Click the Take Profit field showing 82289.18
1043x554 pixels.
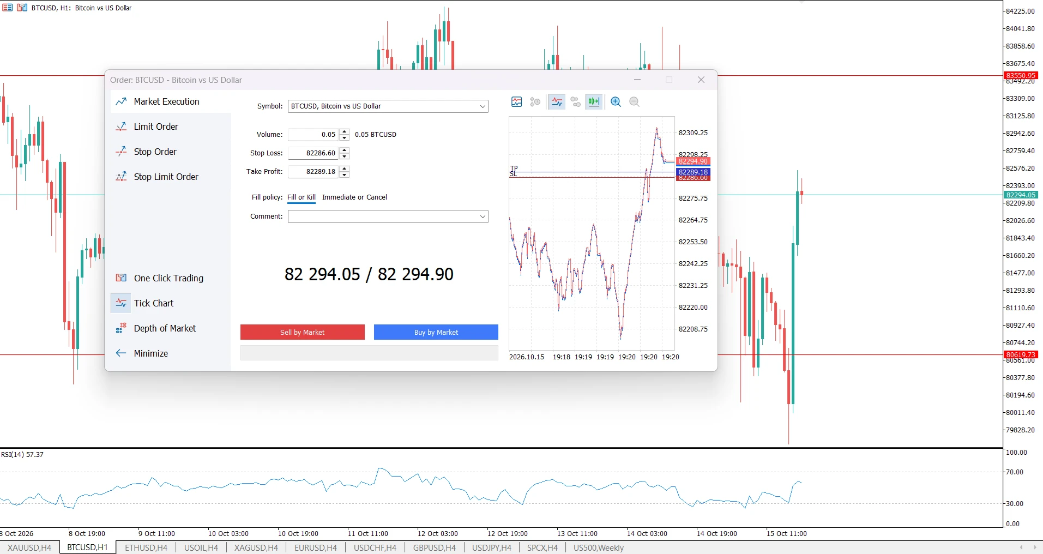(x=313, y=172)
